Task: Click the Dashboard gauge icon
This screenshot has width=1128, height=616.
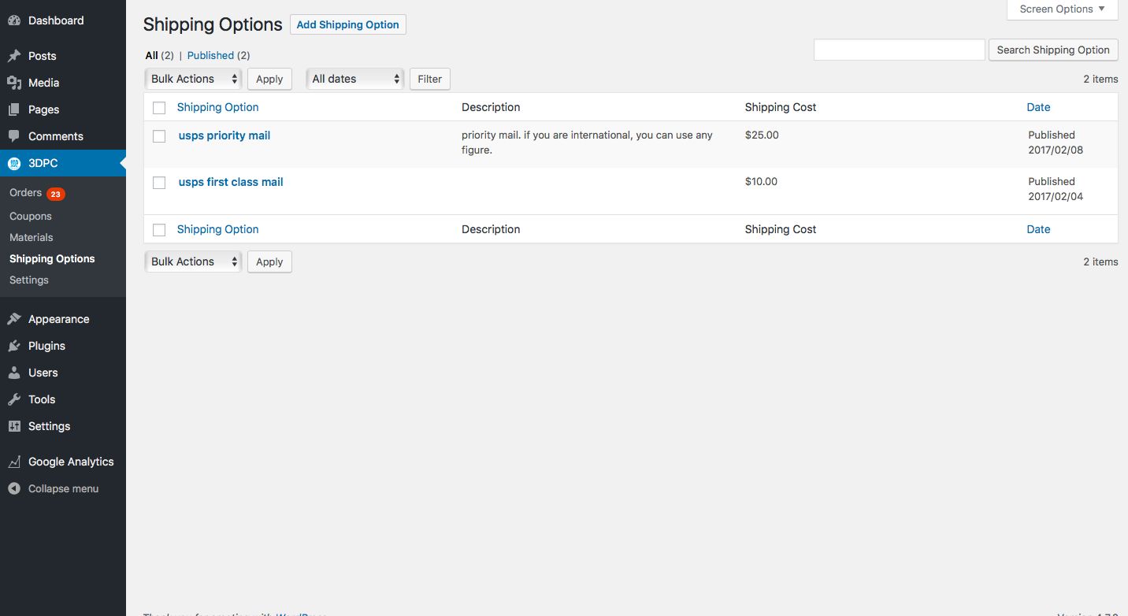Action: 14,20
